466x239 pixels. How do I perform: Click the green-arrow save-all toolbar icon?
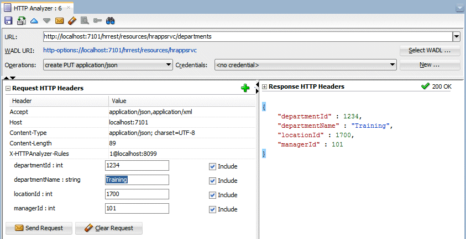22,21
